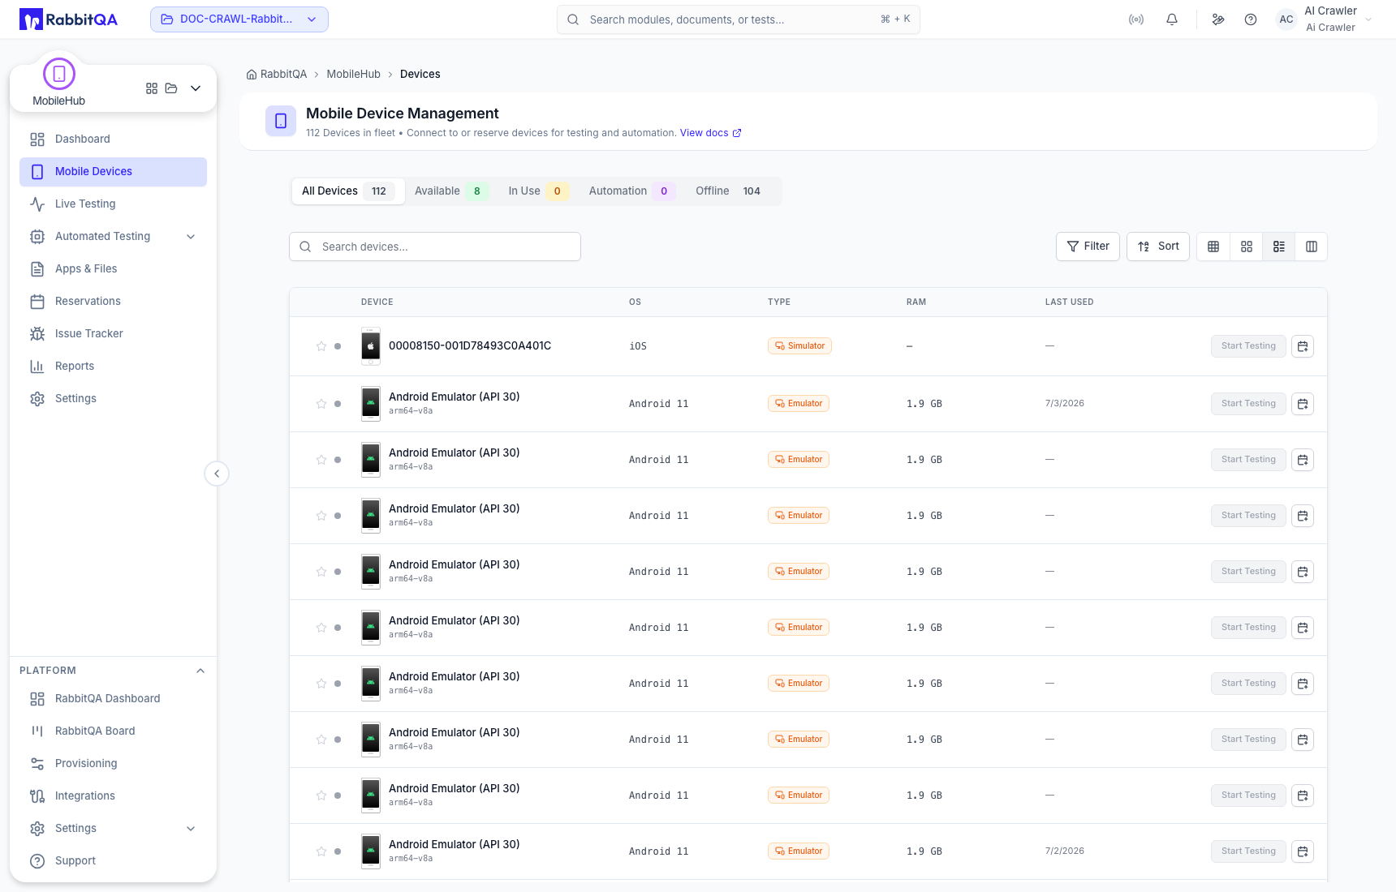This screenshot has width=1396, height=892.
Task: Click the DEVICE column header
Action: pos(377,302)
